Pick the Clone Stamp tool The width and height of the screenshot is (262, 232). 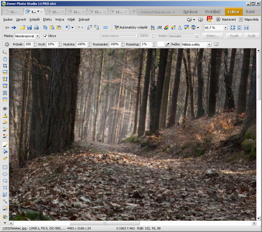[x=5, y=115]
